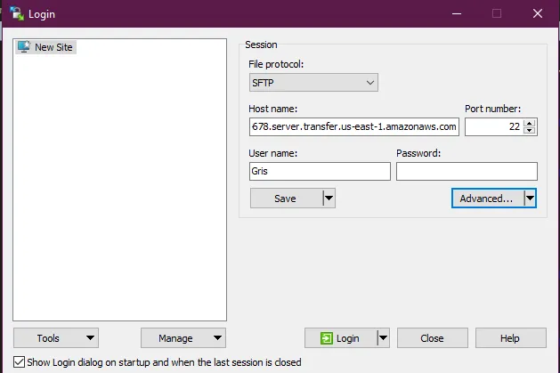This screenshot has width=560, height=373.
Task: Decrease port number with down arrow
Action: coord(531,132)
